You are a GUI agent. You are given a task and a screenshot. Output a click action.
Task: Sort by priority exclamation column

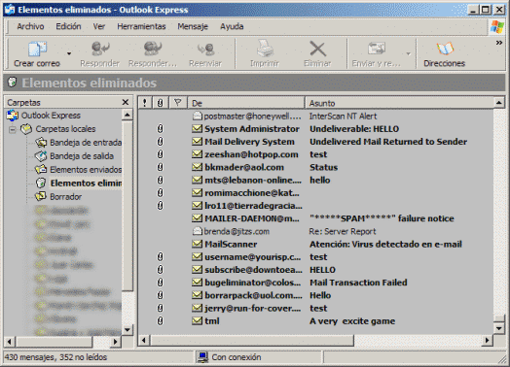click(x=145, y=103)
